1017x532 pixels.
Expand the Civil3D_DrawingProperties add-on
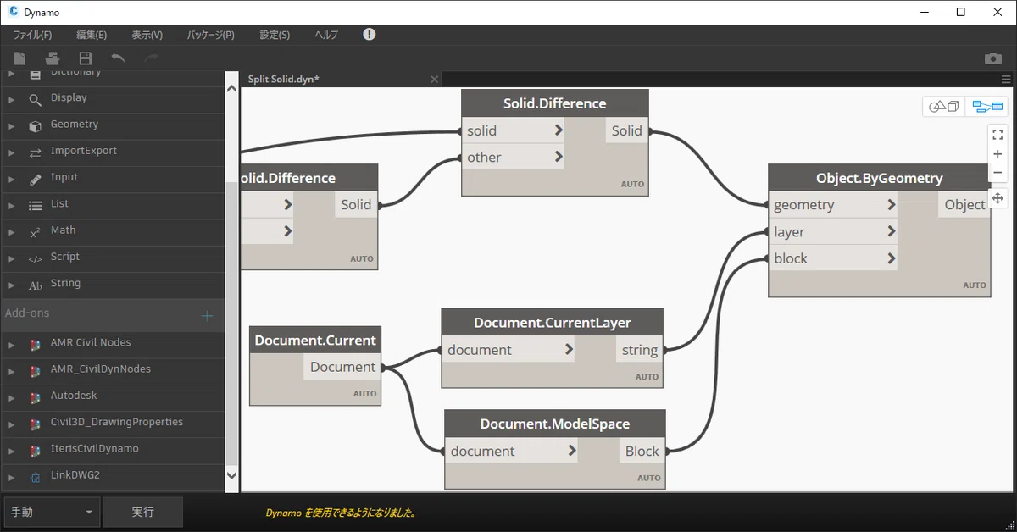click(x=12, y=424)
